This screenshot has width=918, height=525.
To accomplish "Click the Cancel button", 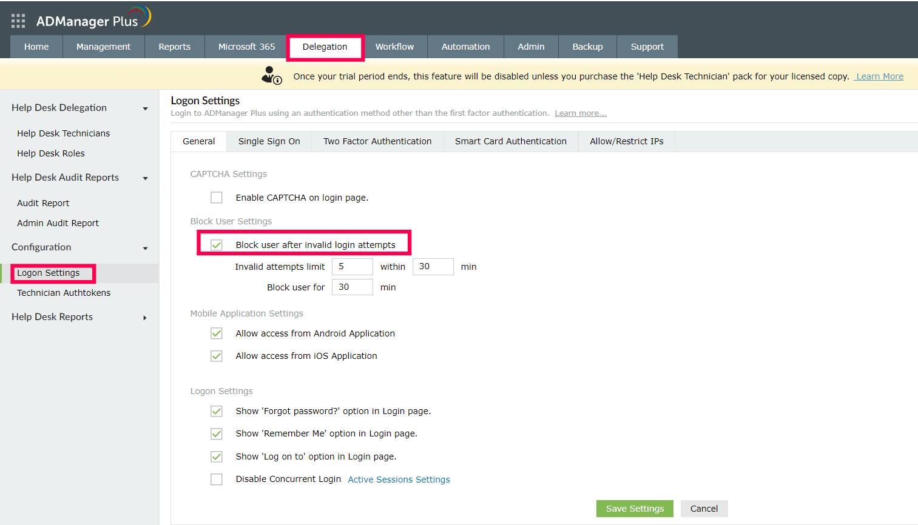I will pos(704,509).
